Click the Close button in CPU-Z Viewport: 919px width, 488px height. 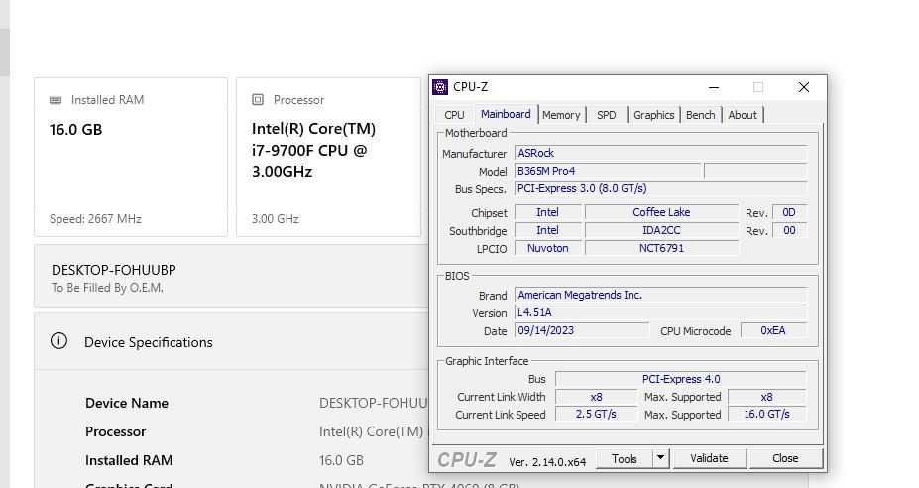pos(785,458)
